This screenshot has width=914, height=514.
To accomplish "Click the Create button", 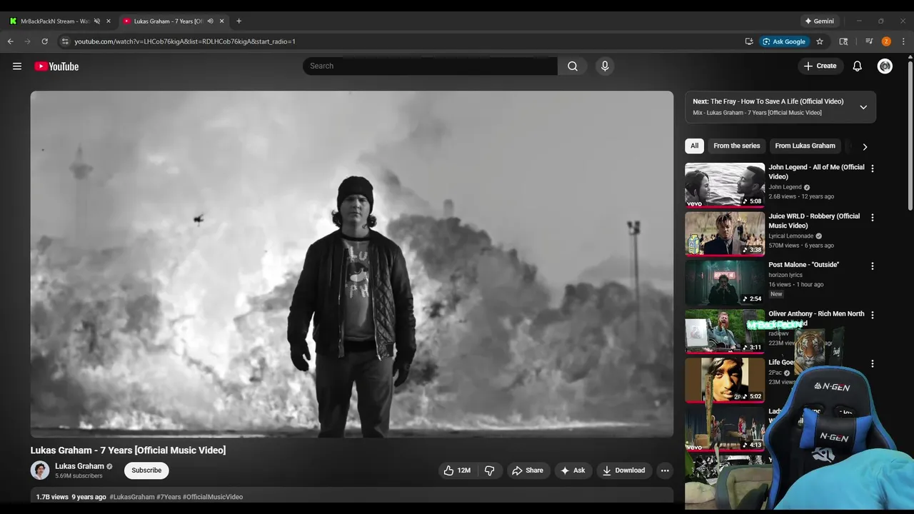I will tap(820, 66).
